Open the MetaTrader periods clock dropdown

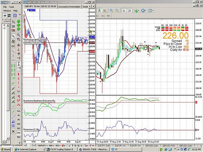tap(144, 10)
